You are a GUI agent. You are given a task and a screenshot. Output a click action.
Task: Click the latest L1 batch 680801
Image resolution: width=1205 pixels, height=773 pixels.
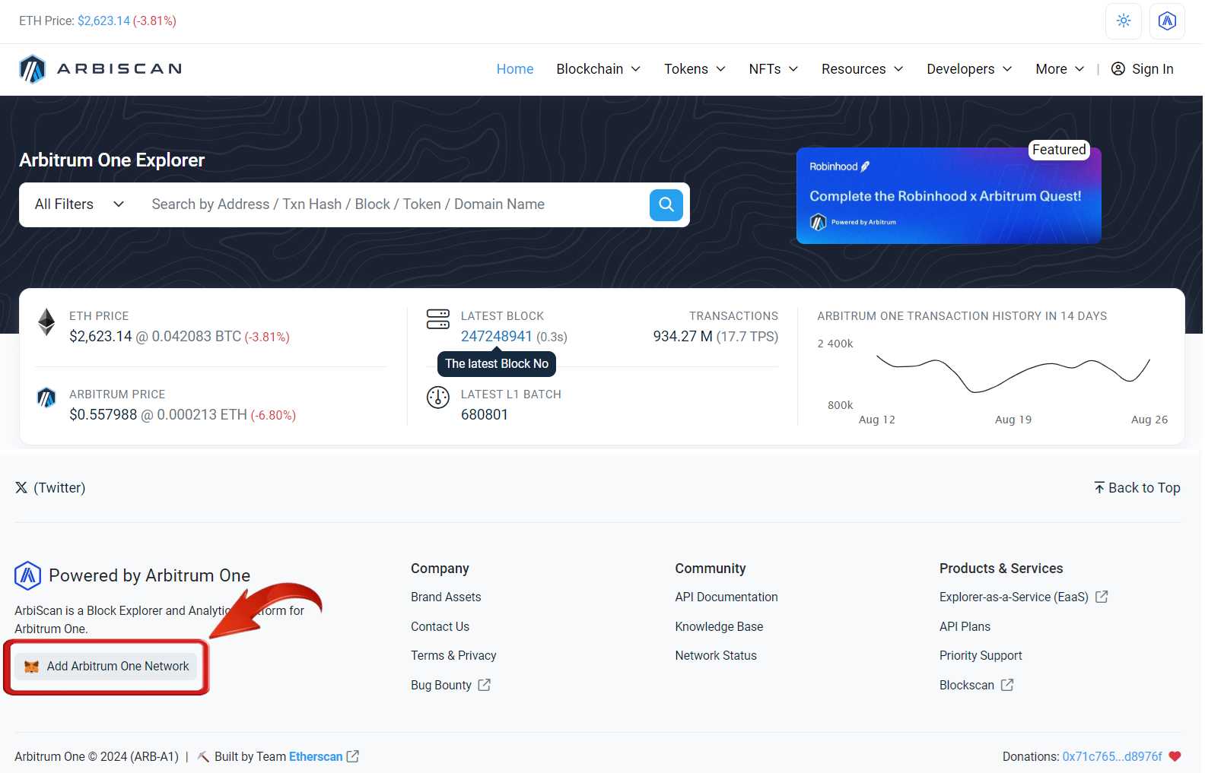tap(485, 415)
